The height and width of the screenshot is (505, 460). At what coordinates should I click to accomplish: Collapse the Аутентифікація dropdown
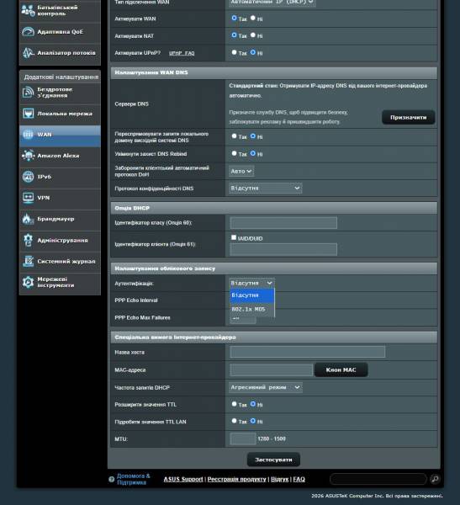[x=251, y=283]
